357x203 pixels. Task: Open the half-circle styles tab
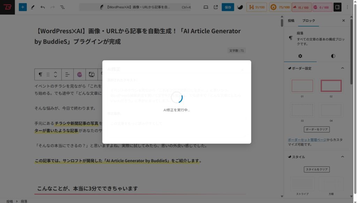pyautogui.click(x=333, y=56)
